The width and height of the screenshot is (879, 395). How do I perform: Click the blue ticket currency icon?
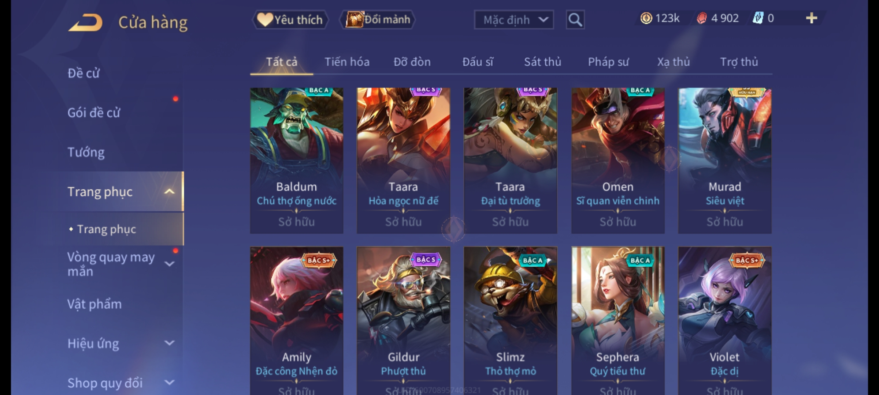[x=757, y=18]
